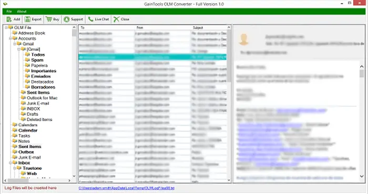Click the email list vertical scrollbar thumb

[x=229, y=56]
